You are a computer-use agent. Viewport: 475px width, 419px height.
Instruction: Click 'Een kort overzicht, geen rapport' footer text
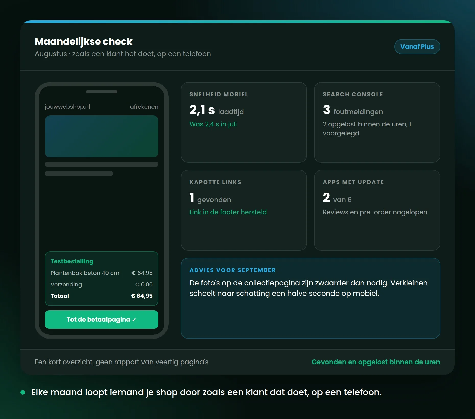coord(122,362)
